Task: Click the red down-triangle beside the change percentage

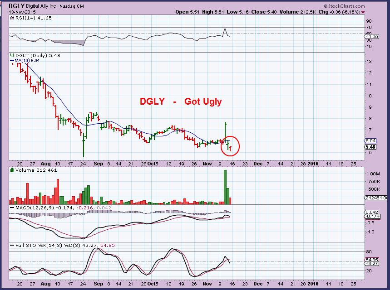Action: (x=363, y=12)
